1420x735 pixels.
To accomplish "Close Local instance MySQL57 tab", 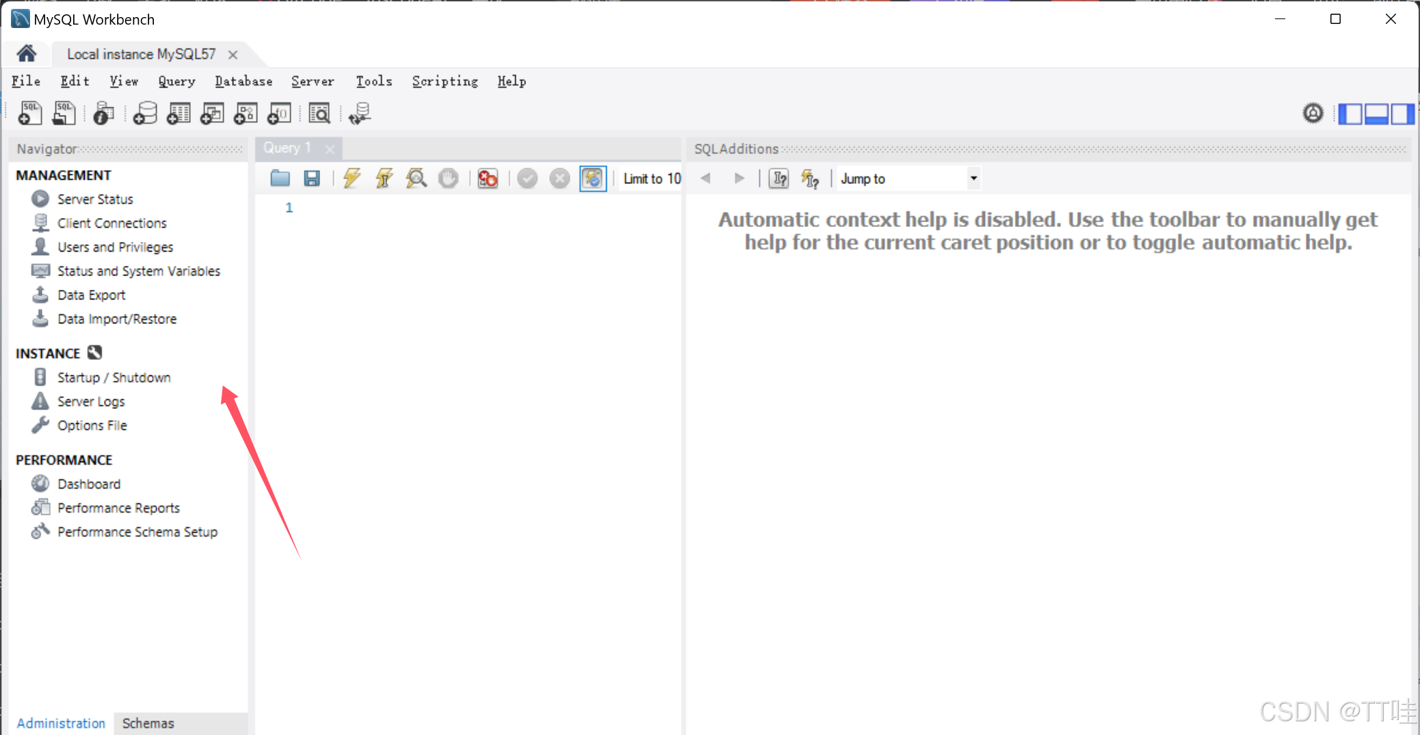I will 233,55.
